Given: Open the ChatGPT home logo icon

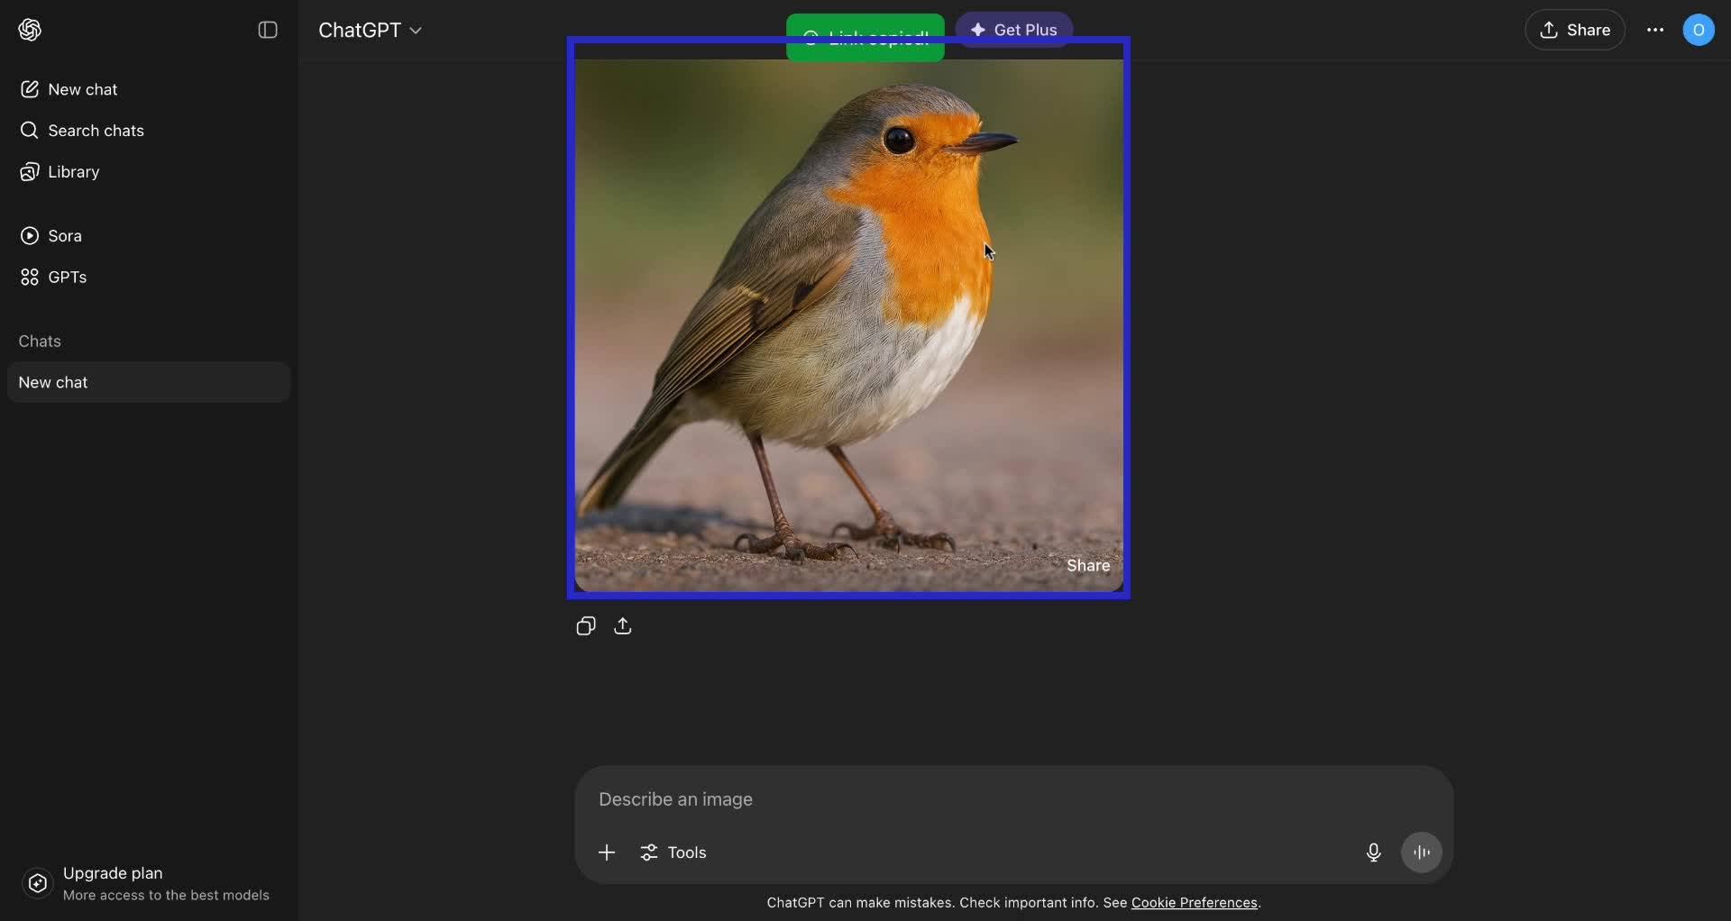Looking at the screenshot, I should coord(29,30).
